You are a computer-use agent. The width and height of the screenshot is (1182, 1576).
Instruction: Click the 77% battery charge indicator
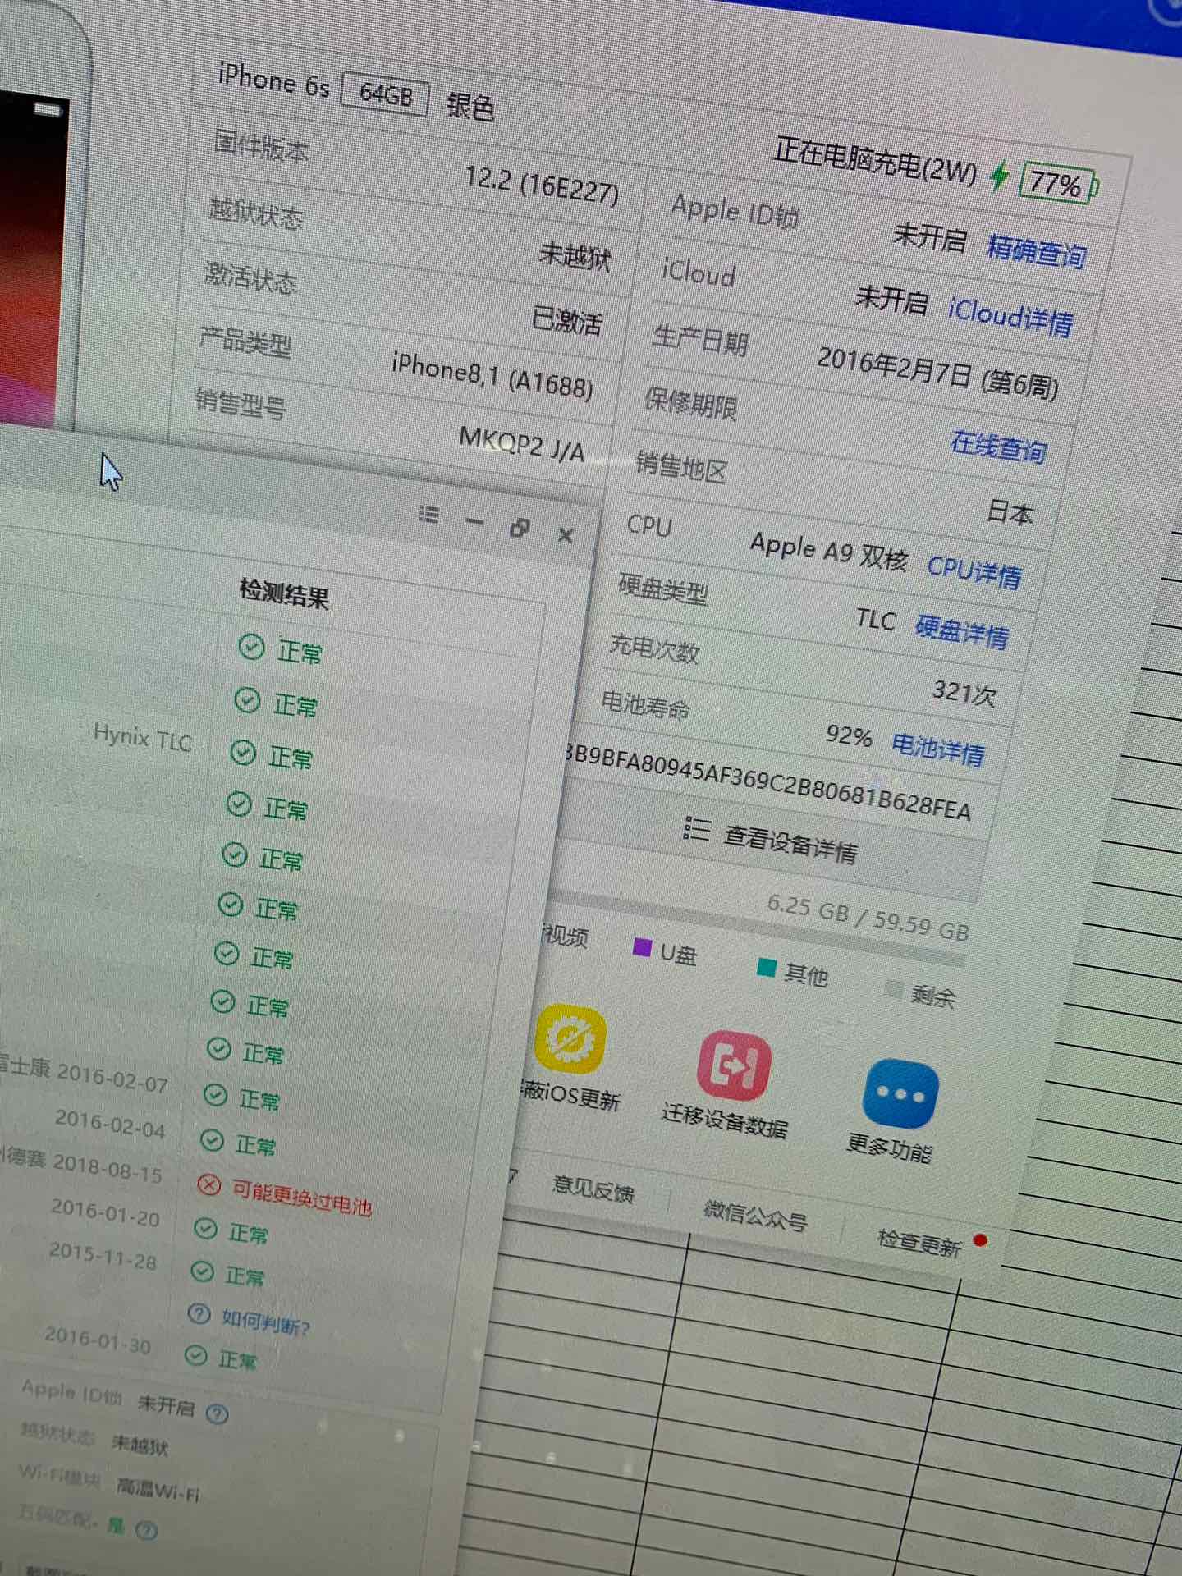point(1056,184)
